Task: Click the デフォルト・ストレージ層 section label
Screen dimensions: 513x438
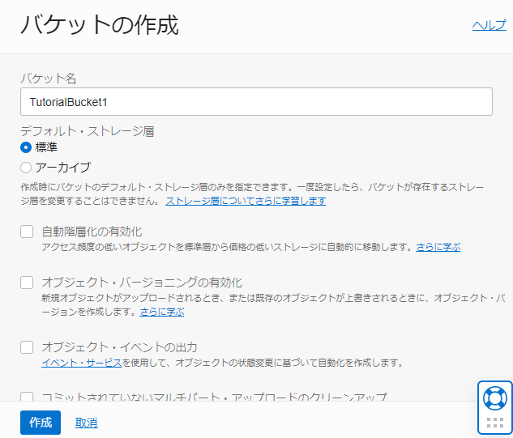Action: (87, 130)
